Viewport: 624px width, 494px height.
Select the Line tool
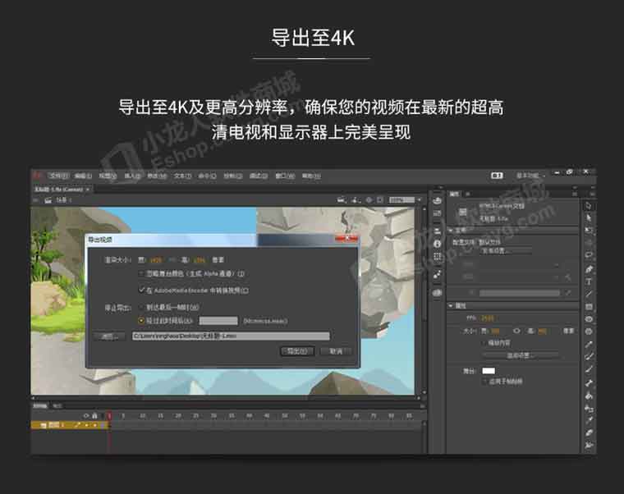coord(590,294)
